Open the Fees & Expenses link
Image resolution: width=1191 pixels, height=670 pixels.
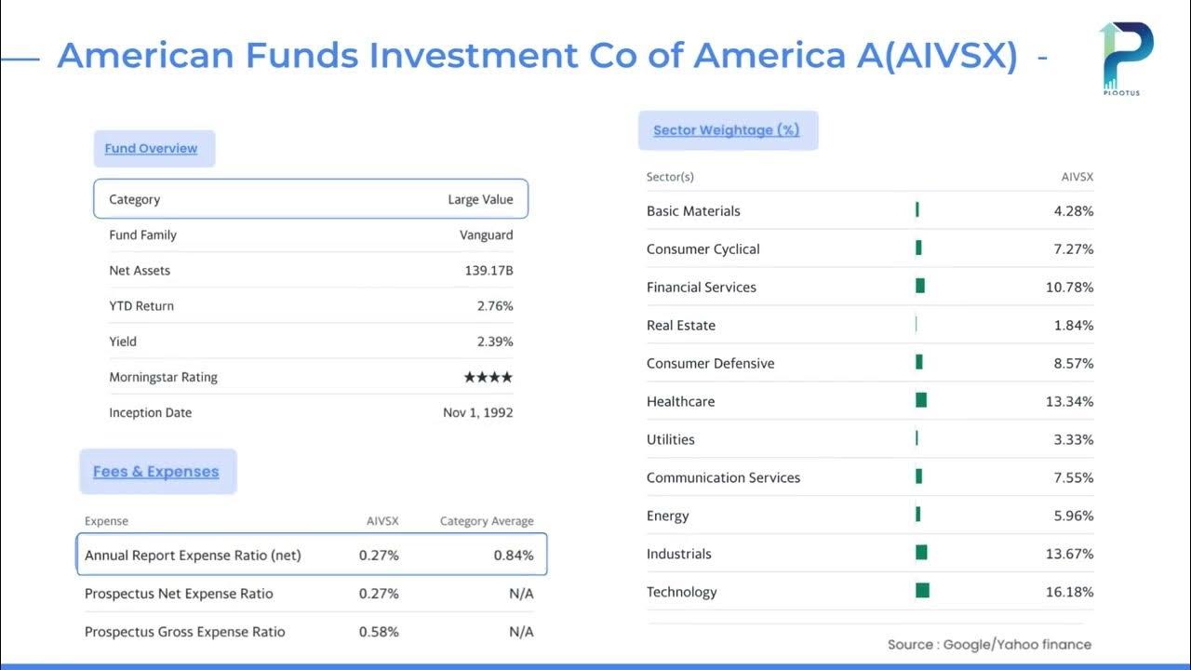(x=156, y=472)
